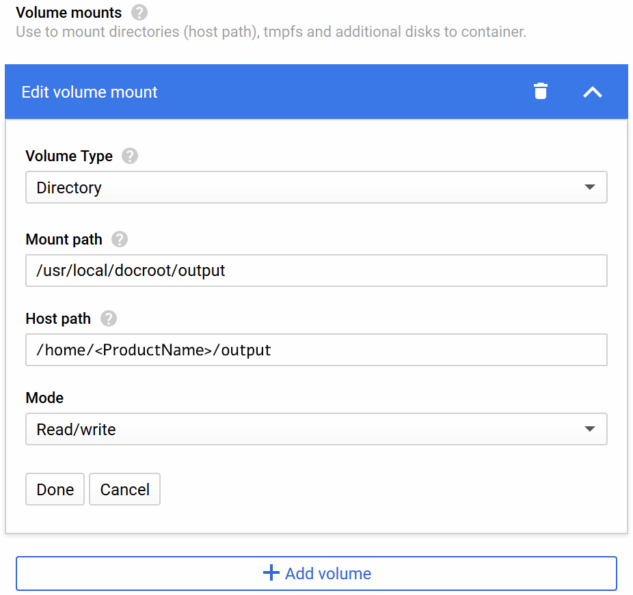This screenshot has height=595, width=633.
Task: Click the Mode field label
Action: [x=44, y=398]
